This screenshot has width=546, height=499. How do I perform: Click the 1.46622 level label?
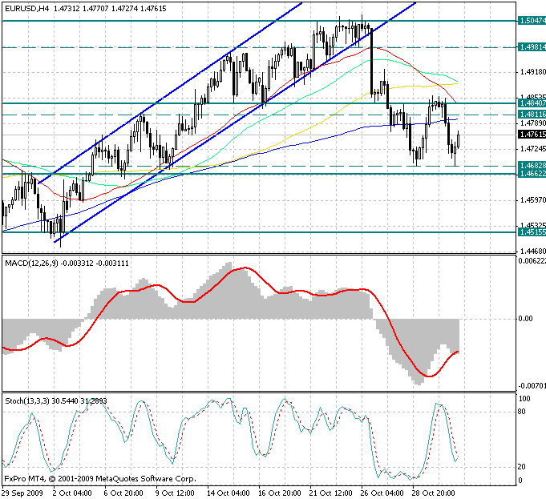pyautogui.click(x=532, y=173)
